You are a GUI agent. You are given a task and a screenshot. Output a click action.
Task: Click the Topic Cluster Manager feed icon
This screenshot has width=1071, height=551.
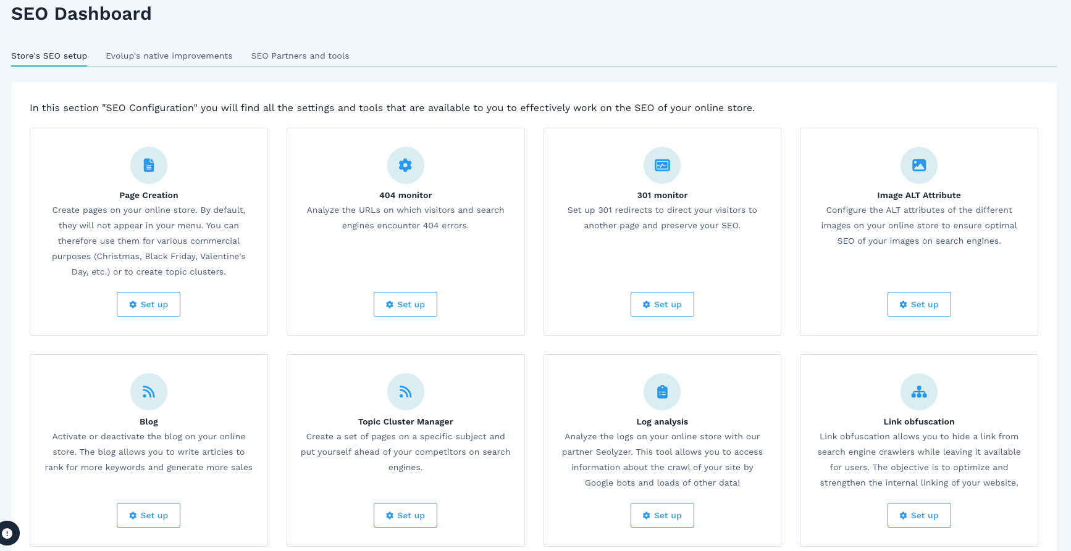coord(405,392)
